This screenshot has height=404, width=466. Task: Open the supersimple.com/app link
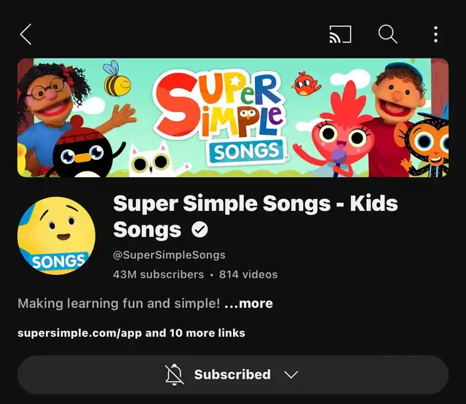tap(80, 333)
